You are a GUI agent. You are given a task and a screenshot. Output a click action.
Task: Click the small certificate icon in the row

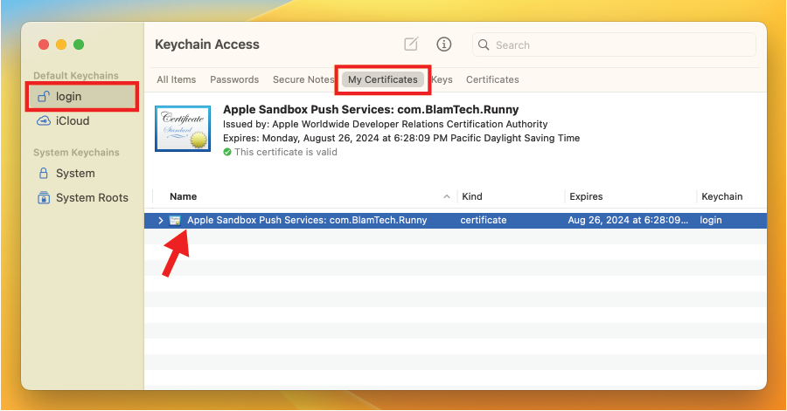[175, 220]
